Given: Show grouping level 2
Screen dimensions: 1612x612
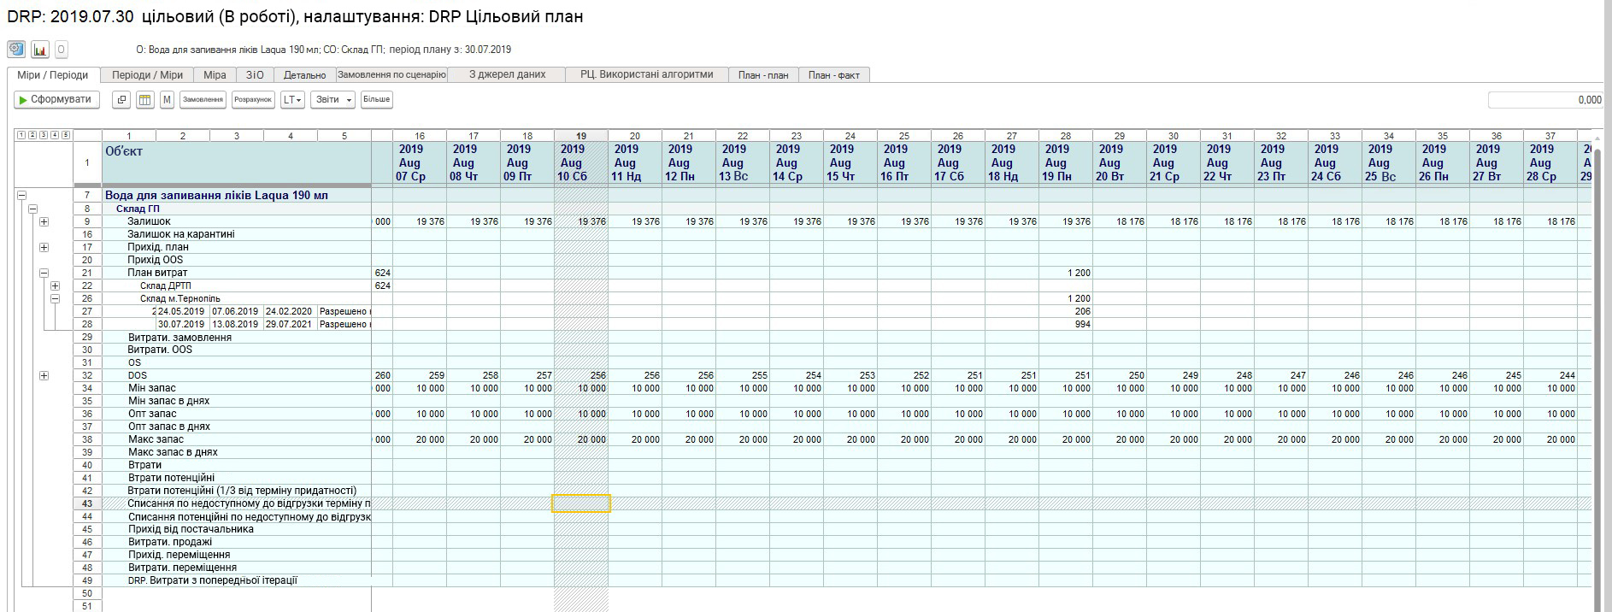Looking at the screenshot, I should coord(32,135).
